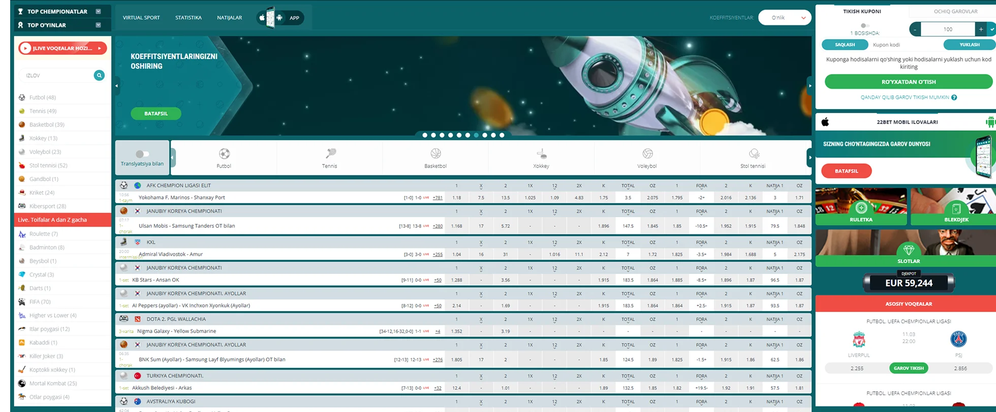The image size is (996, 412).
Task: Open the Statistika menu item
Action: tap(189, 18)
